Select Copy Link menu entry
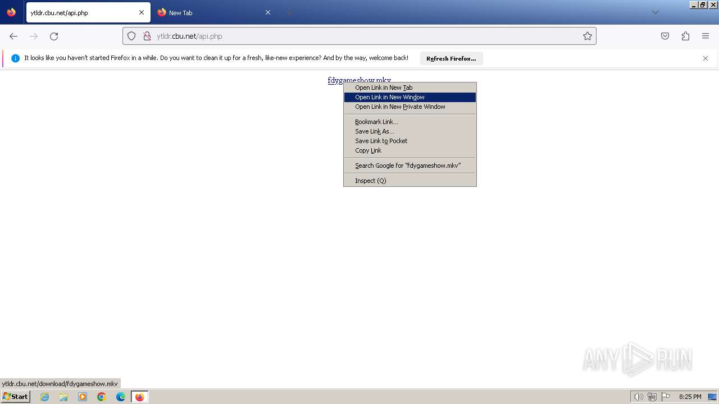Image resolution: width=719 pixels, height=404 pixels. point(410,150)
